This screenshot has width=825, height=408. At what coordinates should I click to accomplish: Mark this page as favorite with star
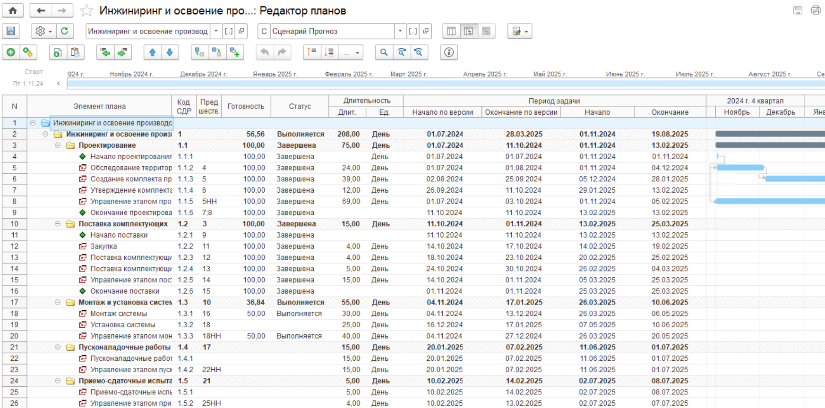click(86, 10)
